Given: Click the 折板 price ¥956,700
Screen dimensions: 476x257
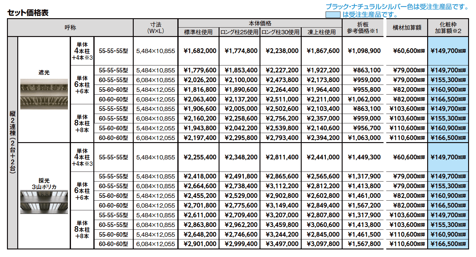Looking at the screenshot, I should (367, 128).
